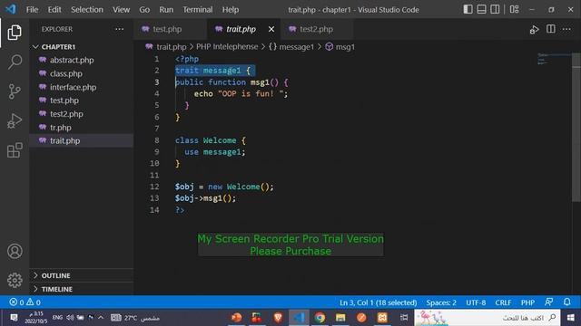Viewport: 581px width, 326px height.
Task: Open tr.php in explorer
Action: (x=81, y=128)
